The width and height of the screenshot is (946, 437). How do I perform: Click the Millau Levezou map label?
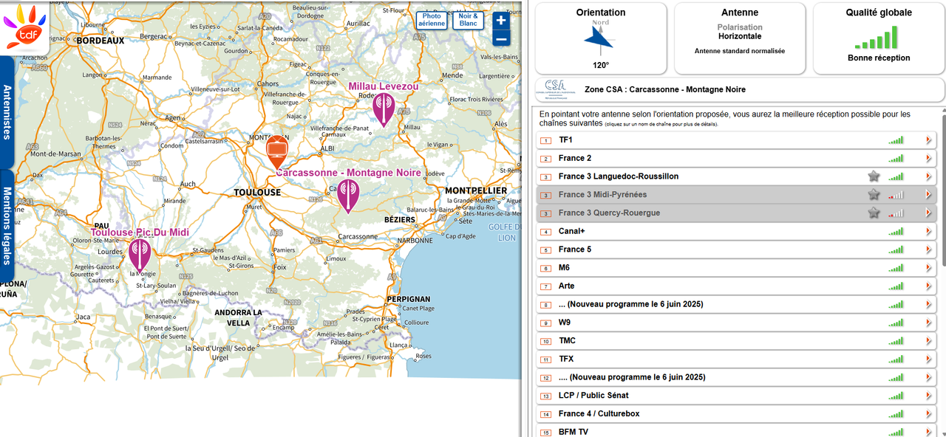pos(384,86)
